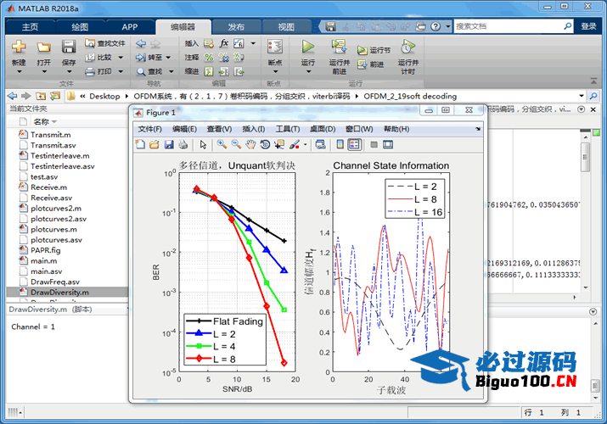The width and height of the screenshot is (607, 424).
Task: Toggle the Hide Plot Tools button in Figure 1
Action: point(374,144)
